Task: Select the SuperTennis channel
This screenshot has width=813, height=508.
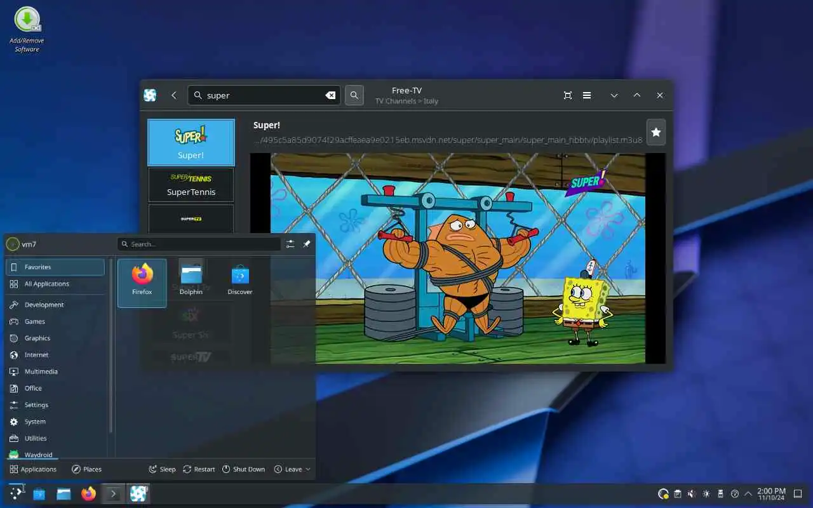Action: 191,184
